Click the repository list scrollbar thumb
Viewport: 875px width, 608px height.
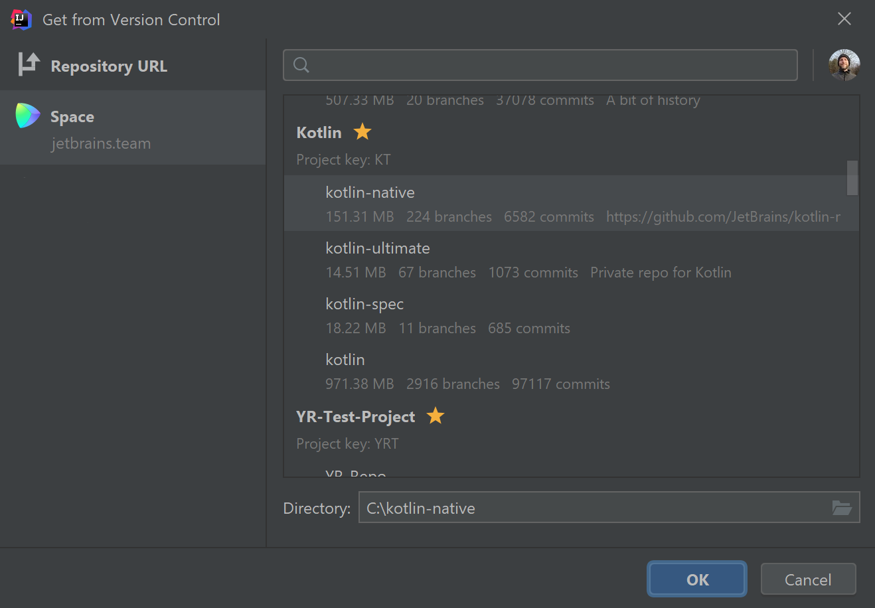[x=852, y=178]
